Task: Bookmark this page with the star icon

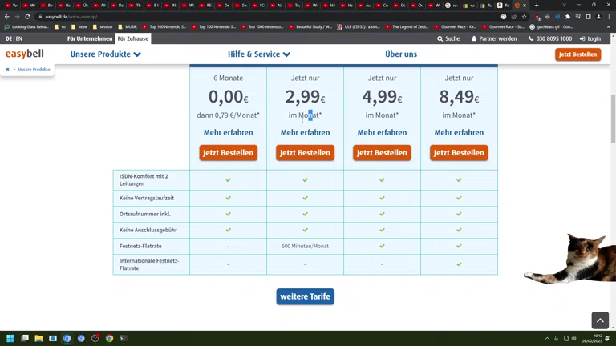Action: 525,17
